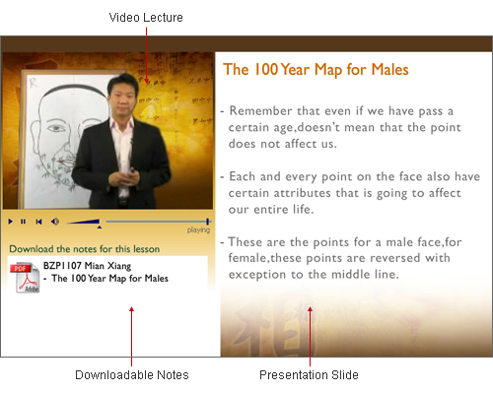Click the 'Remember that even if' bullet
The width and height of the screenshot is (493, 394).
340,127
